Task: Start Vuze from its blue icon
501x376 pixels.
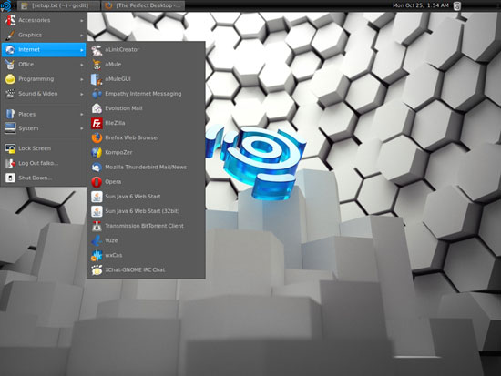Action: point(97,240)
